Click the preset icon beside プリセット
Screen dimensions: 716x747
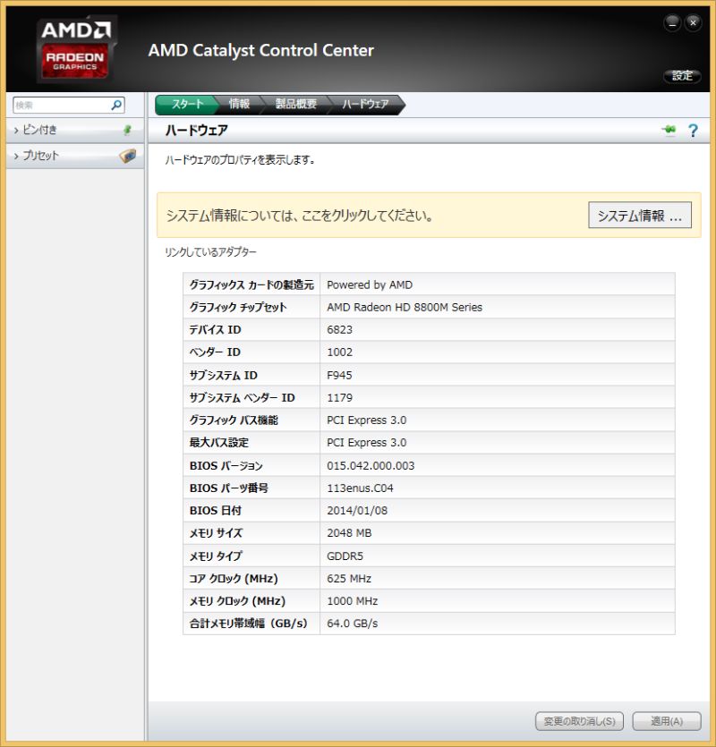coord(127,156)
